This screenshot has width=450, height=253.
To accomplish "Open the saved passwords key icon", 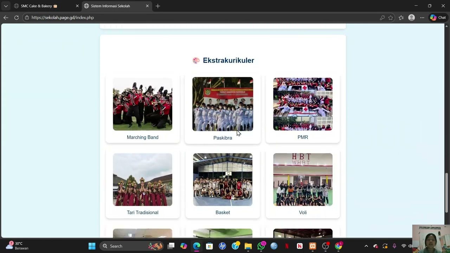I will [x=382, y=18].
